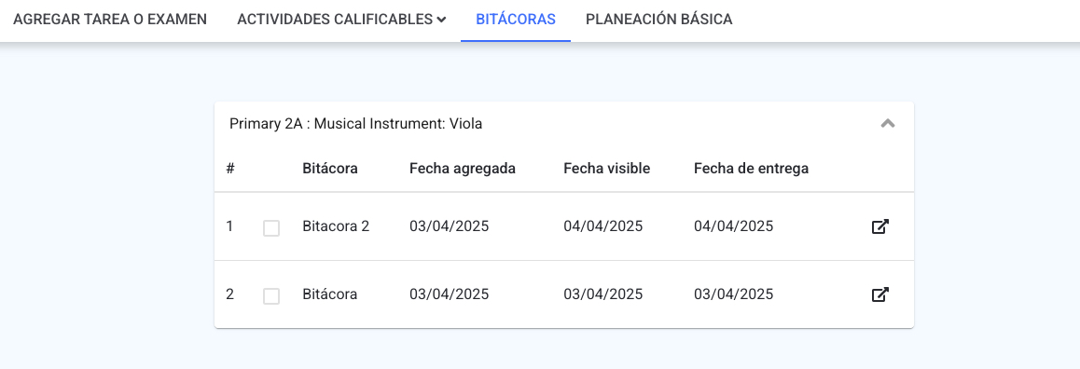Open Bitacora 2 external link icon
1080x369 pixels.
[880, 226]
